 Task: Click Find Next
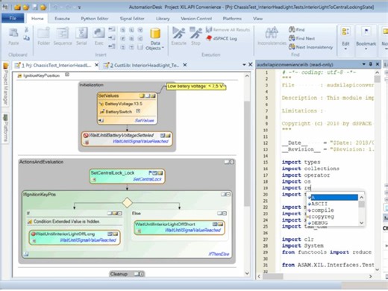[x=302, y=38]
